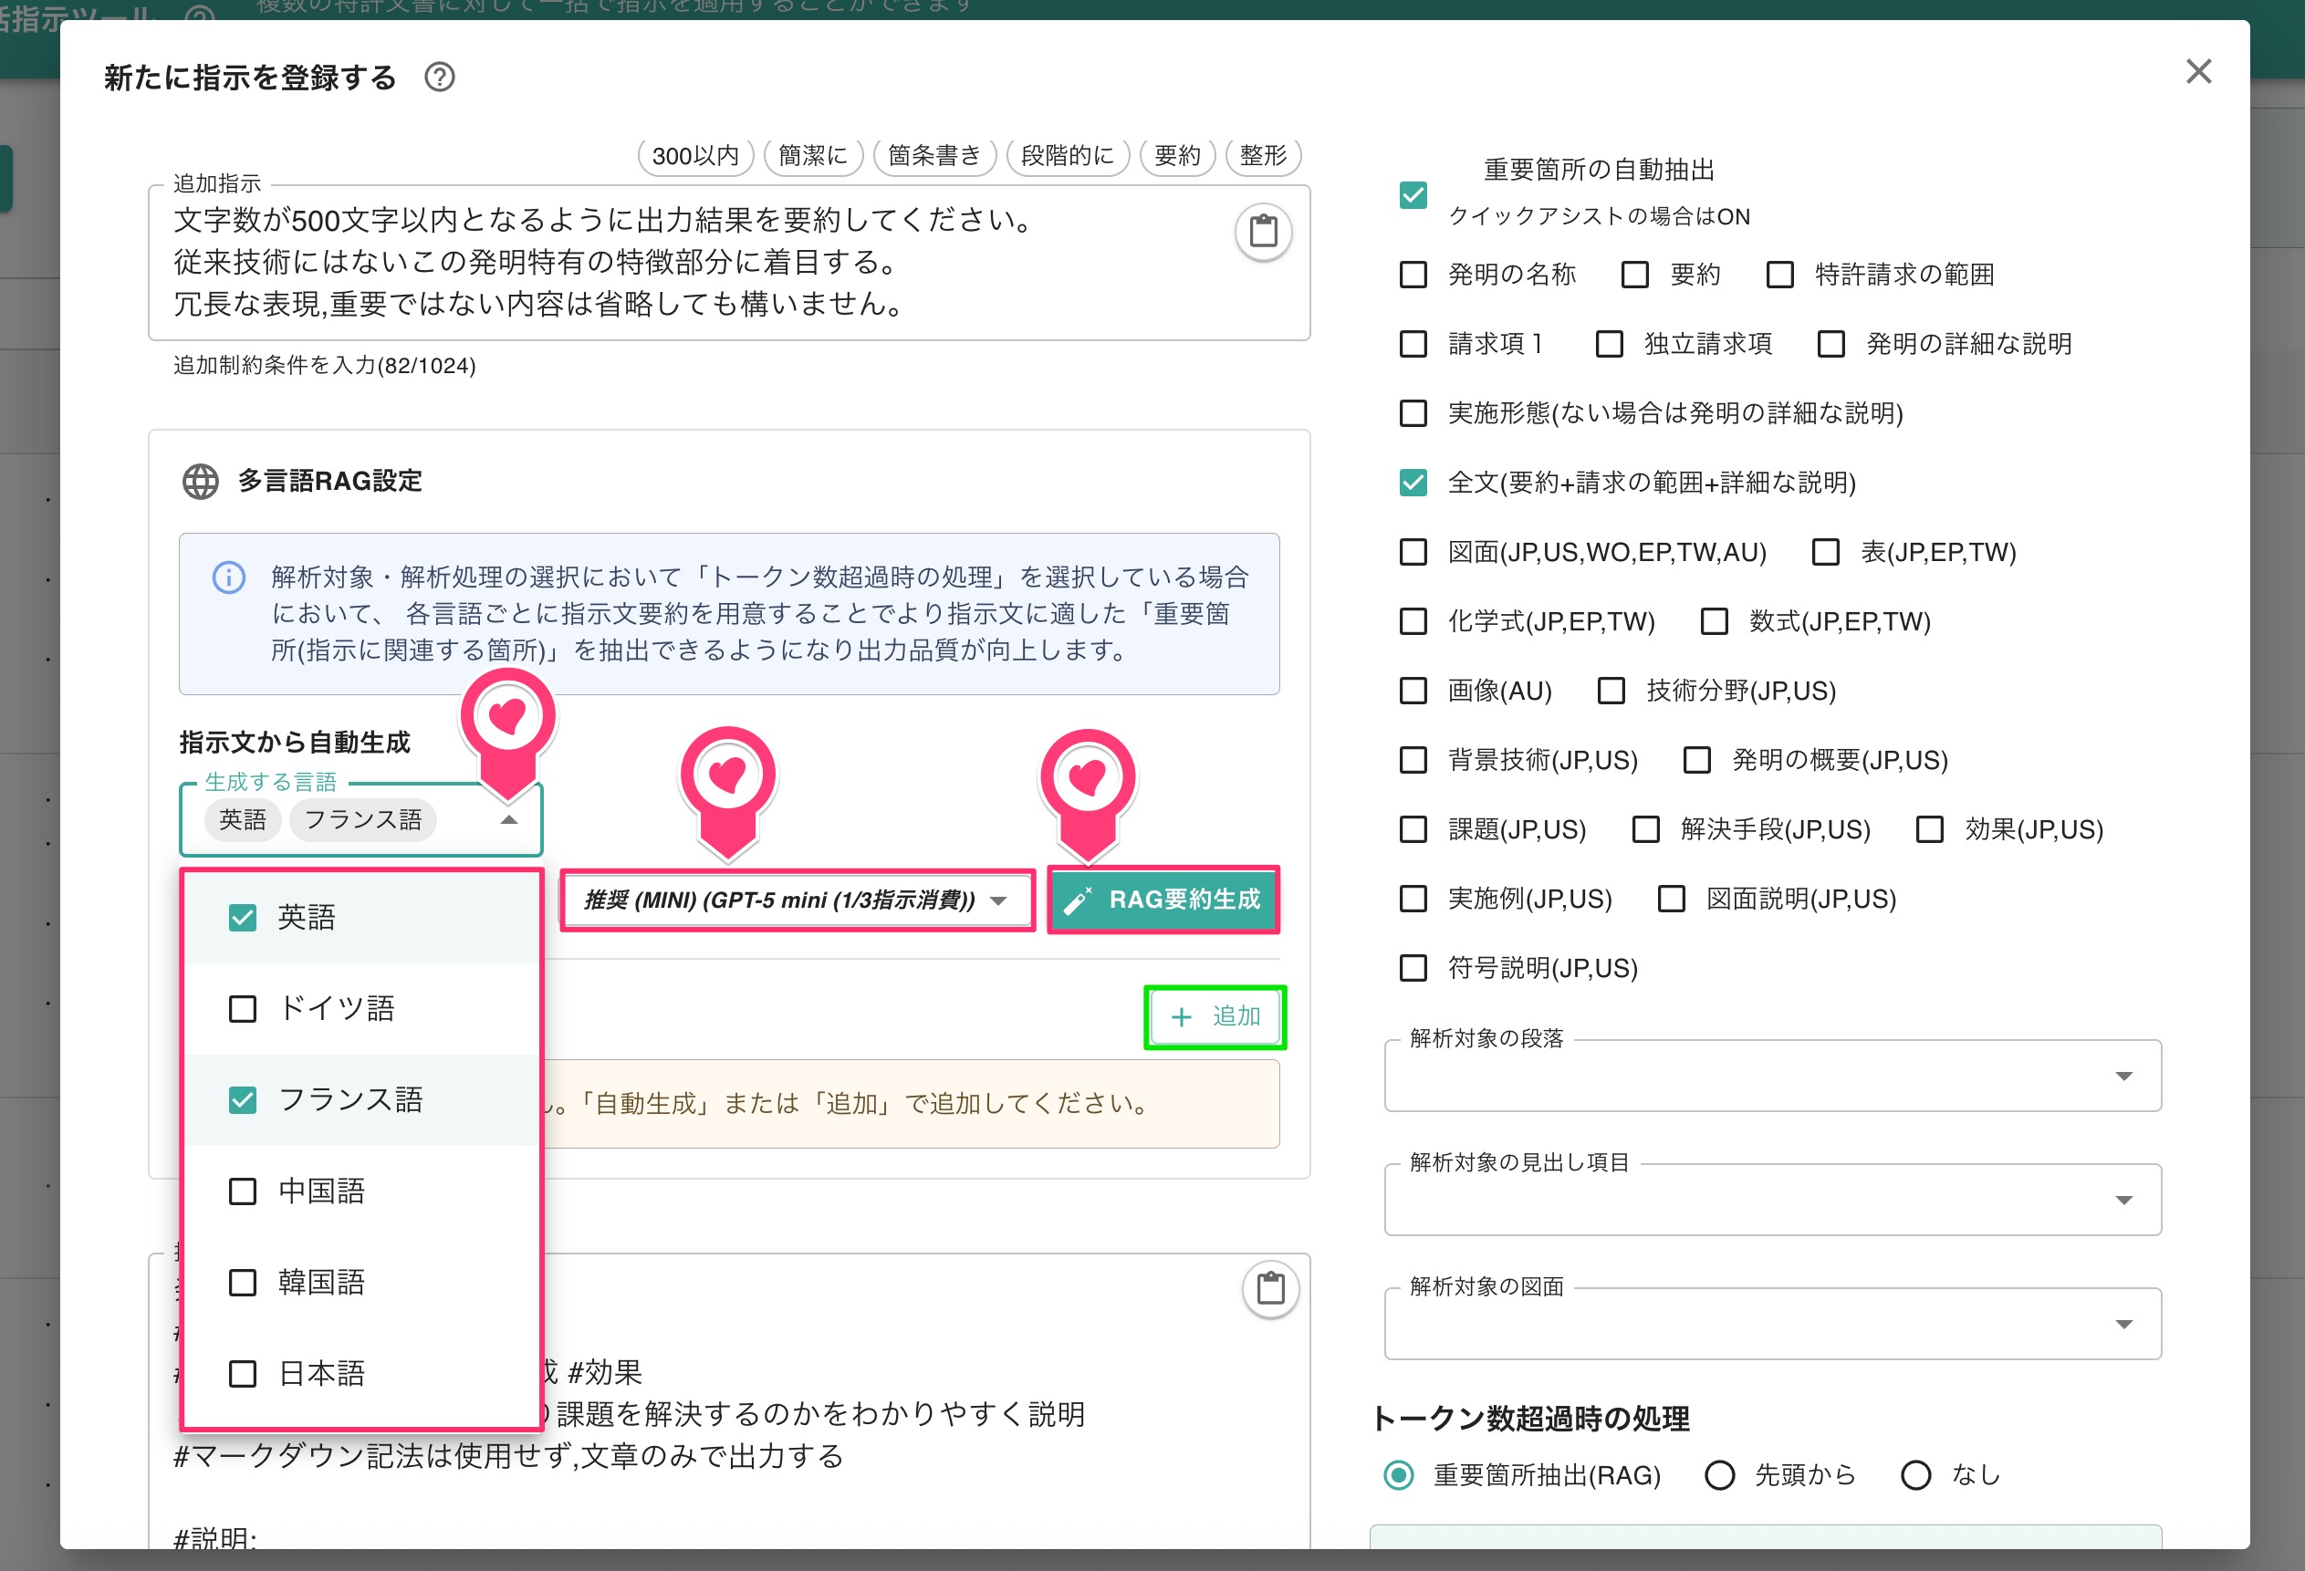Viewport: 2305px width, 1571px height.
Task: Check the 発明の名称 checkbox
Action: pyautogui.click(x=1413, y=275)
